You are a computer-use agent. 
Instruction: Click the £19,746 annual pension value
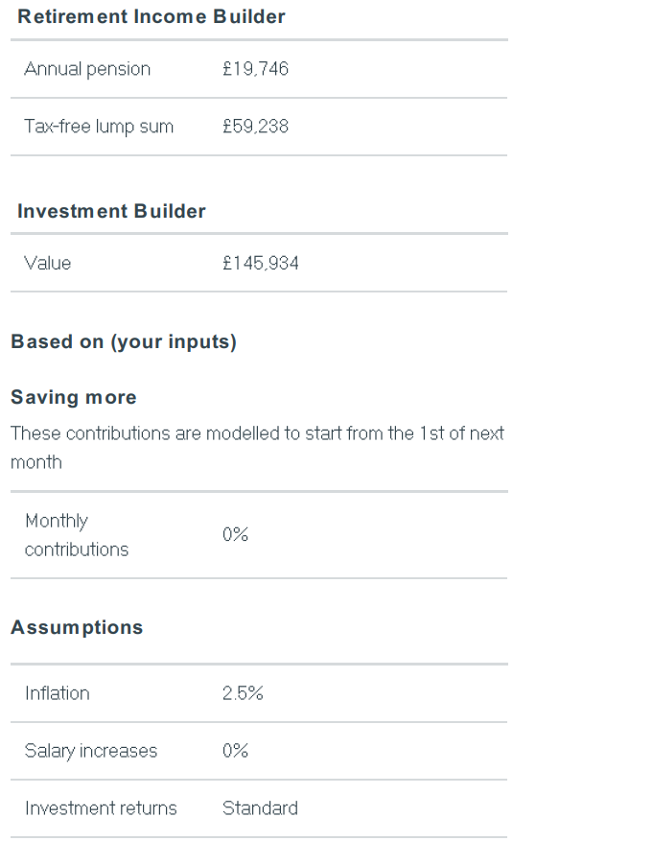(x=256, y=69)
